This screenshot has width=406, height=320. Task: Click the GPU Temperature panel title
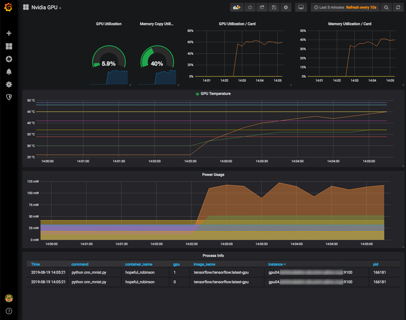[215, 94]
